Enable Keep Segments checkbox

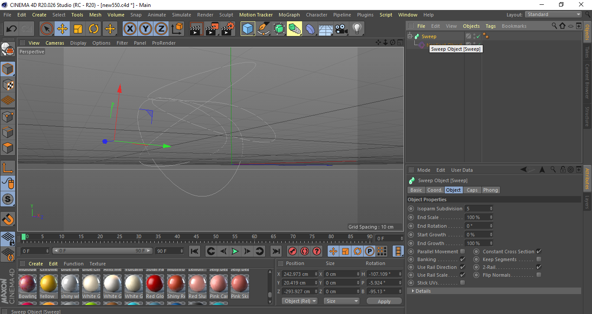coord(539,259)
